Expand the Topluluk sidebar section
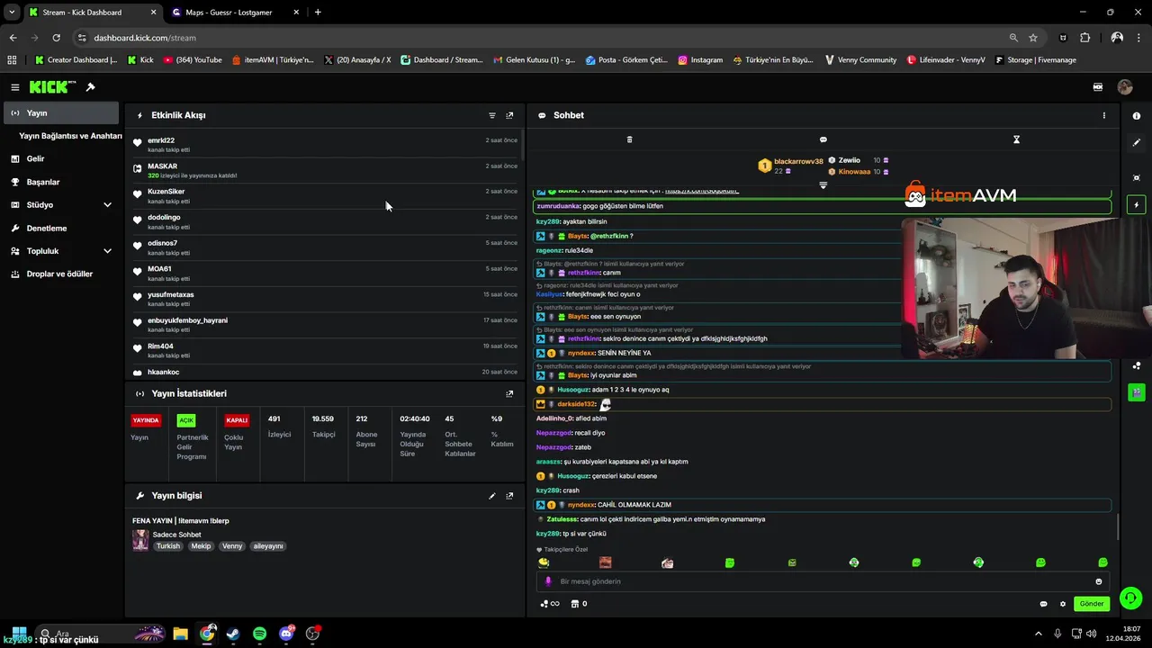Viewport: 1152px width, 648px height. pyautogui.click(x=61, y=251)
